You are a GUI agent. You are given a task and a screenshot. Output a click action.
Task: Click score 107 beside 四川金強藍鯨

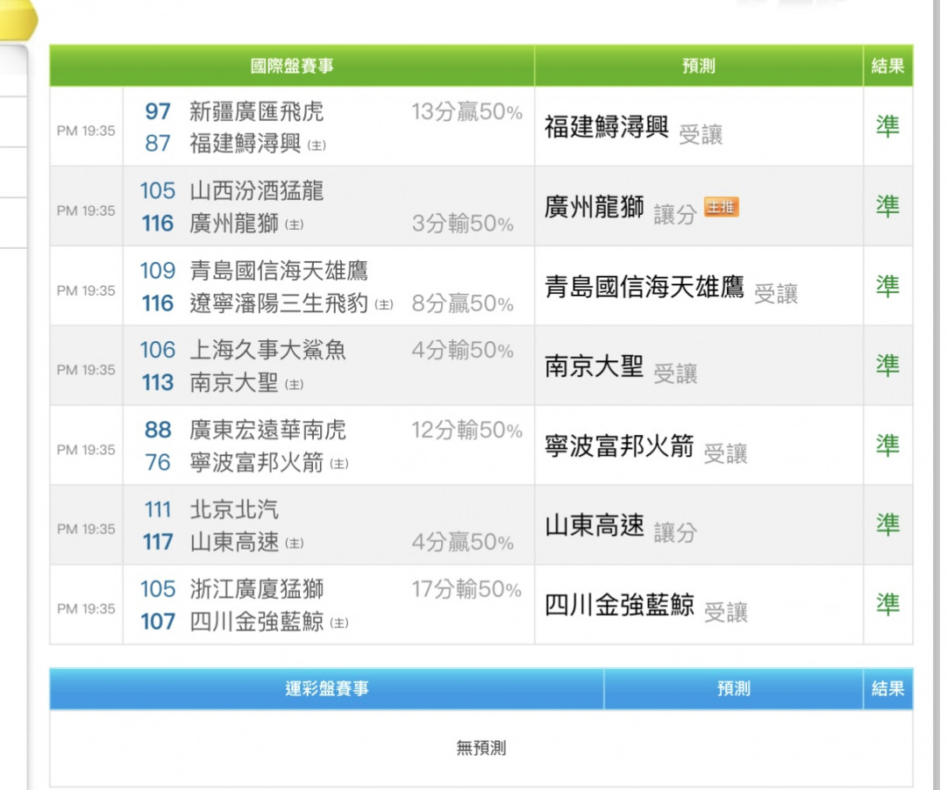click(158, 622)
